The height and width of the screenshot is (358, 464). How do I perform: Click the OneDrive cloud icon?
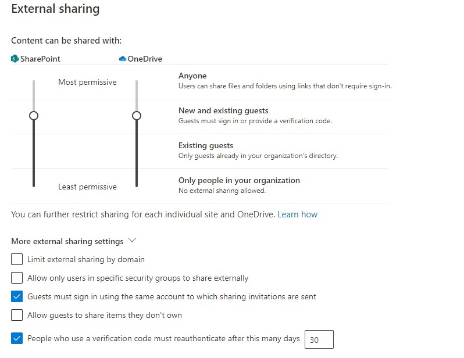(122, 59)
